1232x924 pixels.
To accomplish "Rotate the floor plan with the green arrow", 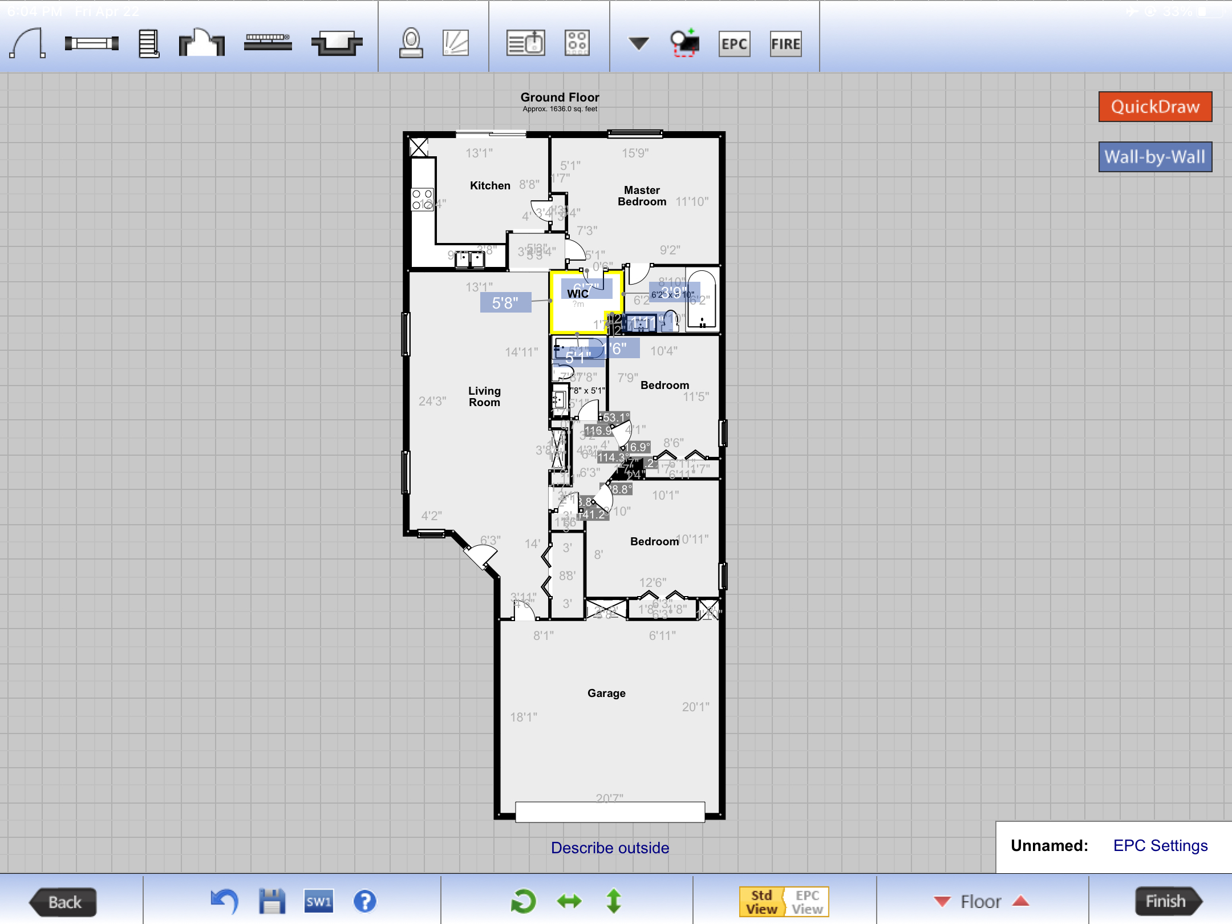I will coord(523,901).
